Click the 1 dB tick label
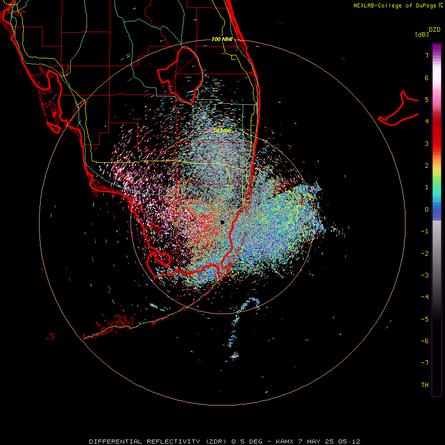 [427, 187]
